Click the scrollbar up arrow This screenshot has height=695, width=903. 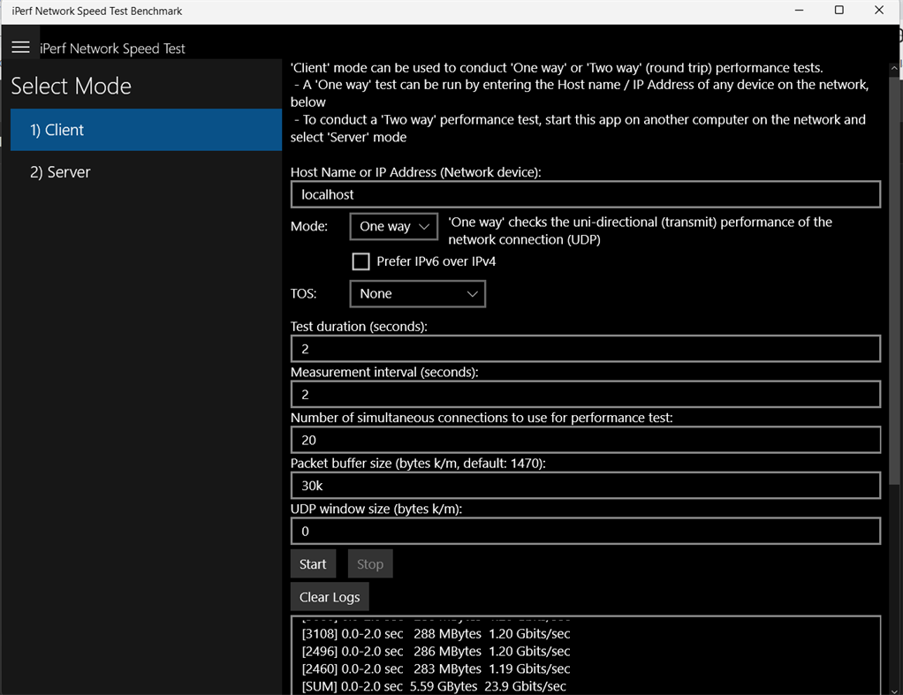point(894,67)
